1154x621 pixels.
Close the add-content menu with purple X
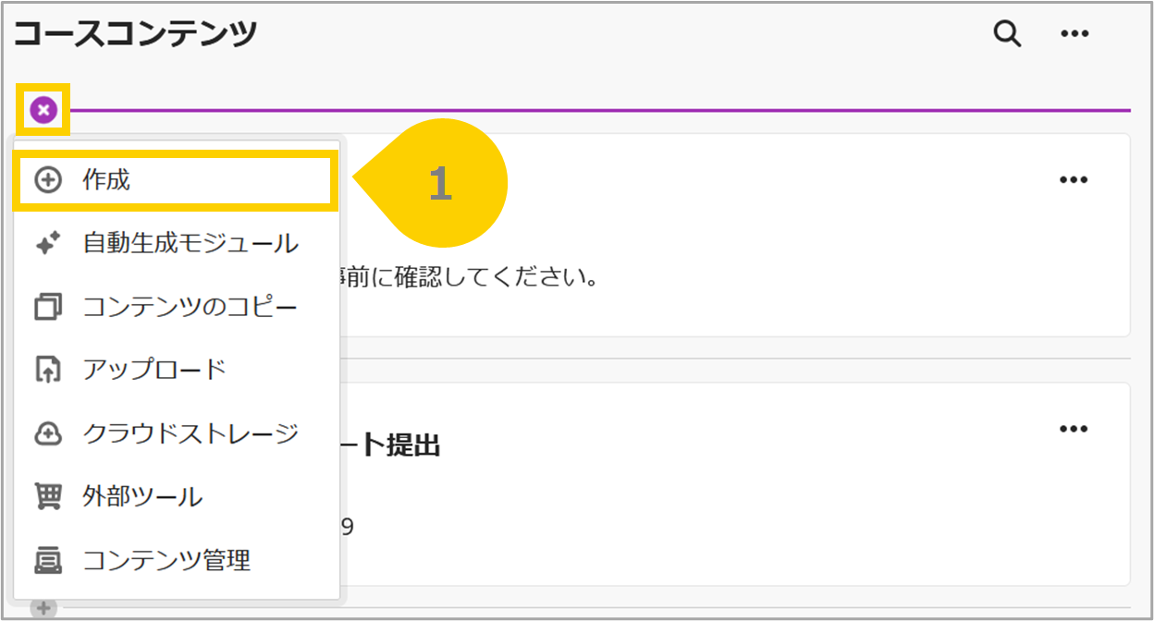(x=43, y=111)
